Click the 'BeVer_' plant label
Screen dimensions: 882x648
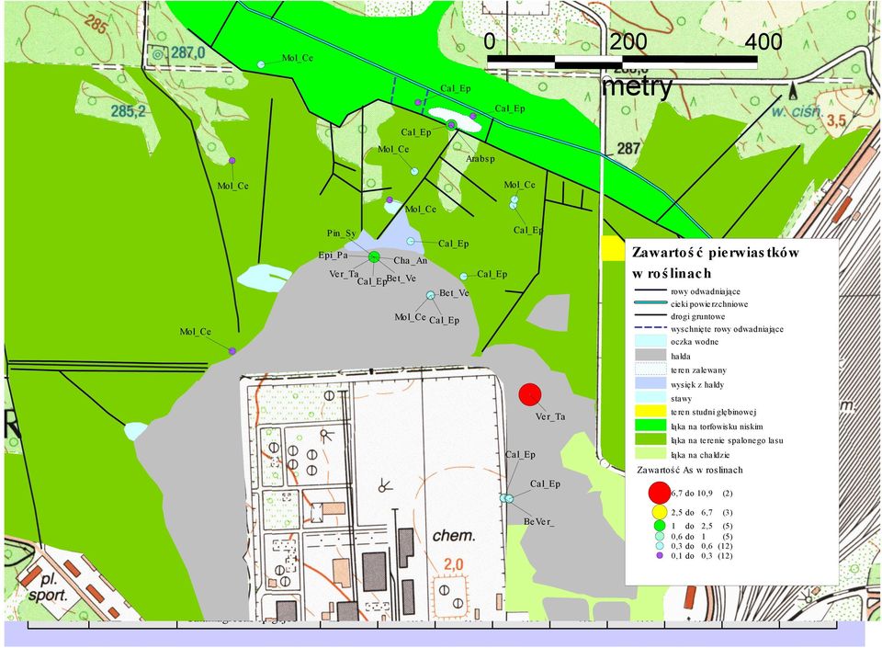(x=539, y=522)
